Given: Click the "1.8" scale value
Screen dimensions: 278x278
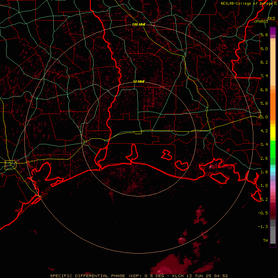Looking at the screenshot, I should [264, 172].
